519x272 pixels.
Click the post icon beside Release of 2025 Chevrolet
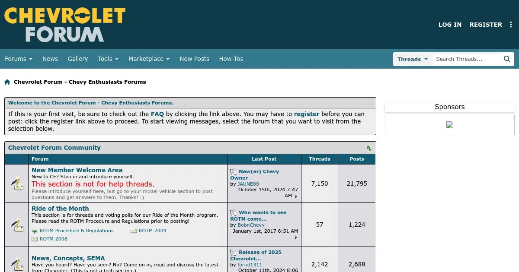(234, 252)
